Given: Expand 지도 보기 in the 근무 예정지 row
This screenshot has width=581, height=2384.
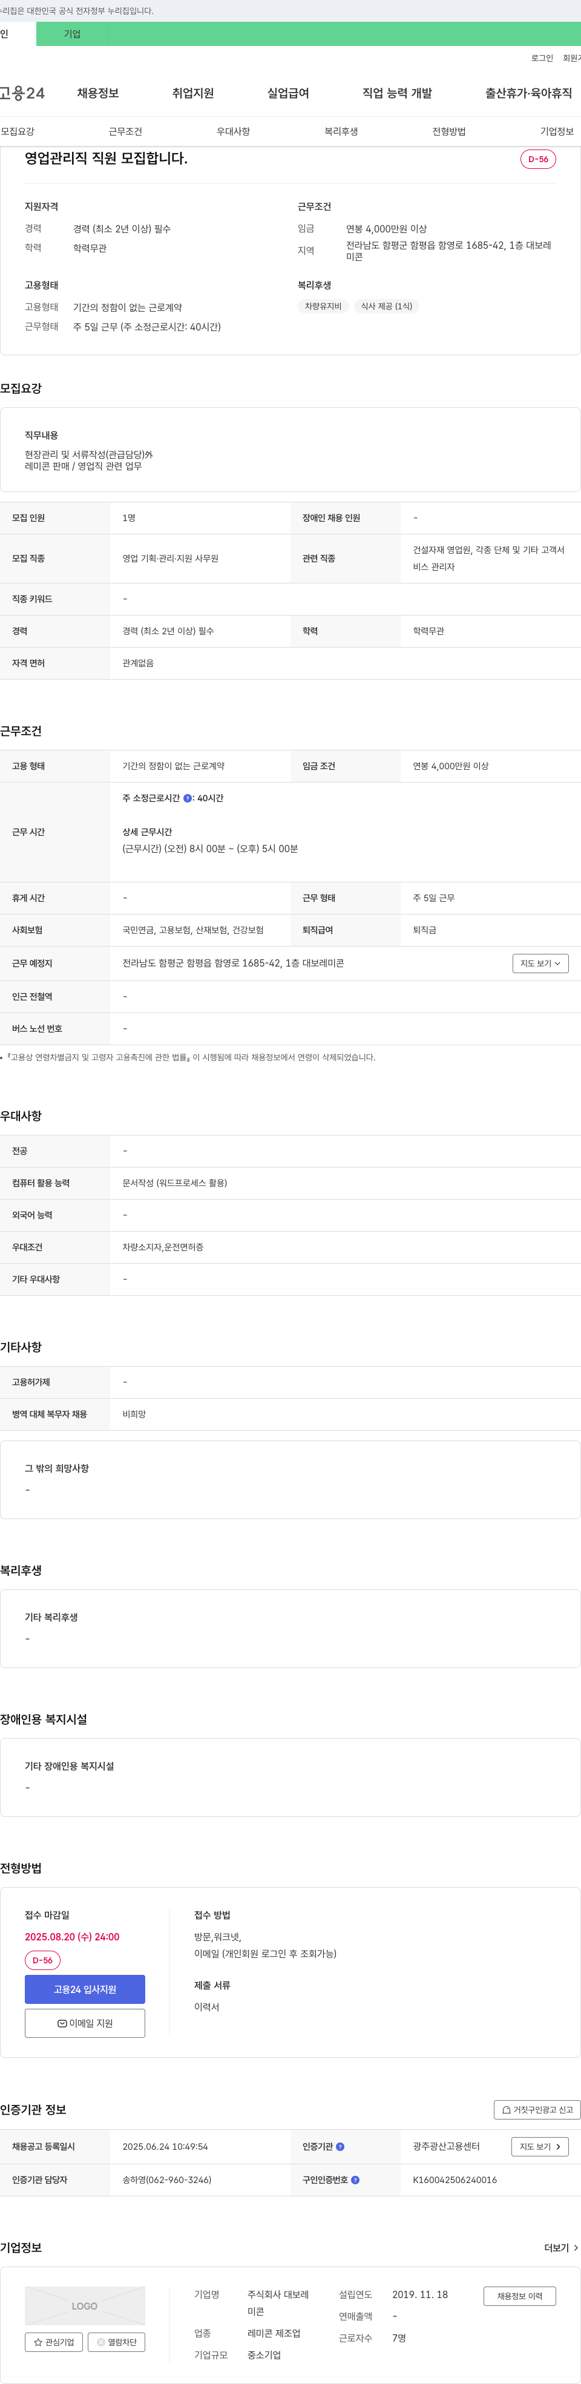Looking at the screenshot, I should (540, 964).
